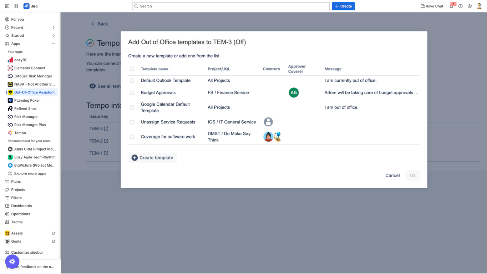Open the help question mark icon
This screenshot has width=487, height=274.
pos(461,6)
